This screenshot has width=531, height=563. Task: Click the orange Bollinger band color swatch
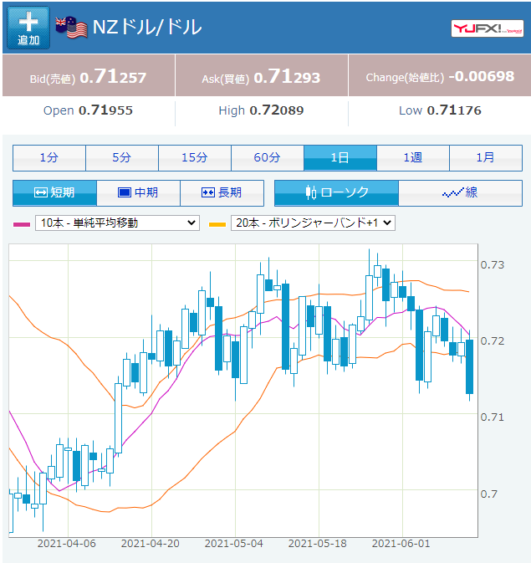pos(217,224)
